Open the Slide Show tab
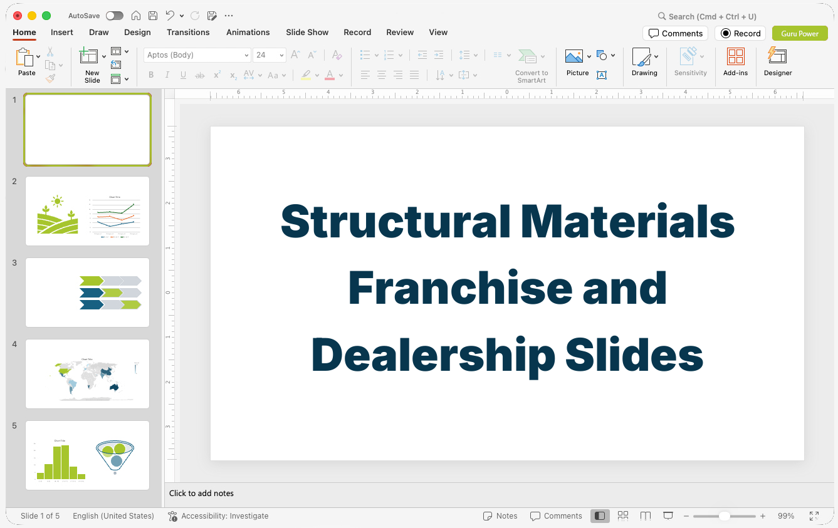Viewport: 838px width, 528px height. coord(307,33)
